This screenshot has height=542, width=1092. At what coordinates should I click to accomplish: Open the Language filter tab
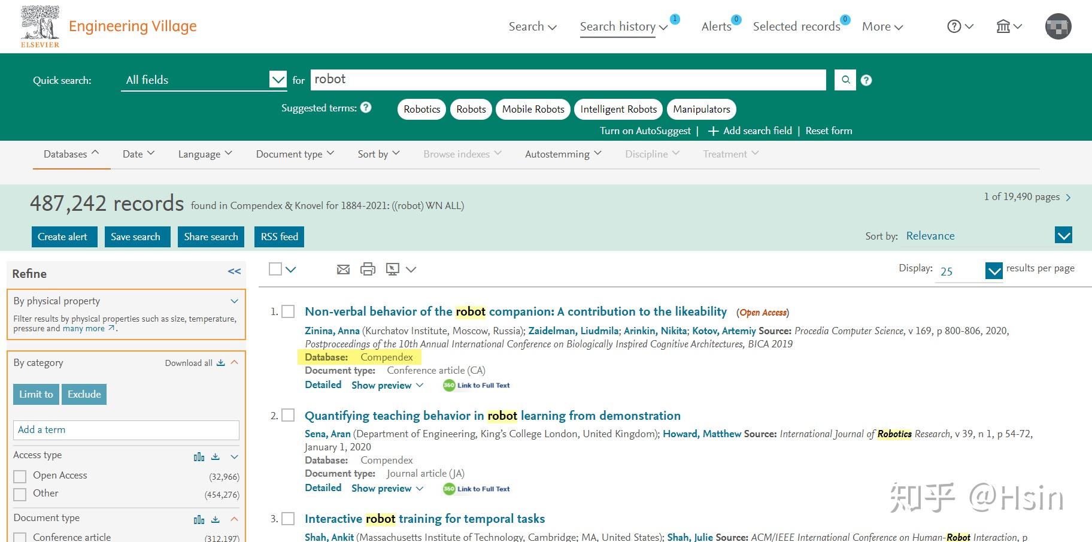click(x=205, y=154)
